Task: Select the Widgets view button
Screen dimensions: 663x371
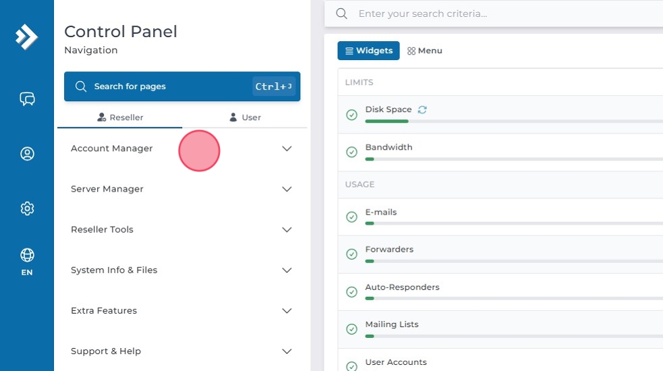Action: click(368, 51)
